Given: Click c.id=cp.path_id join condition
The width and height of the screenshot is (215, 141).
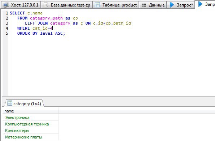Looking at the screenshot, I should pyautogui.click(x=112, y=23).
